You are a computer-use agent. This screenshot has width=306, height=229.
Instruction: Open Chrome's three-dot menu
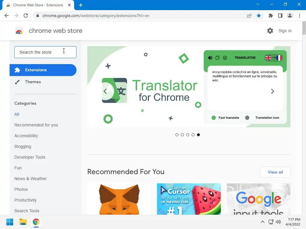(x=299, y=16)
